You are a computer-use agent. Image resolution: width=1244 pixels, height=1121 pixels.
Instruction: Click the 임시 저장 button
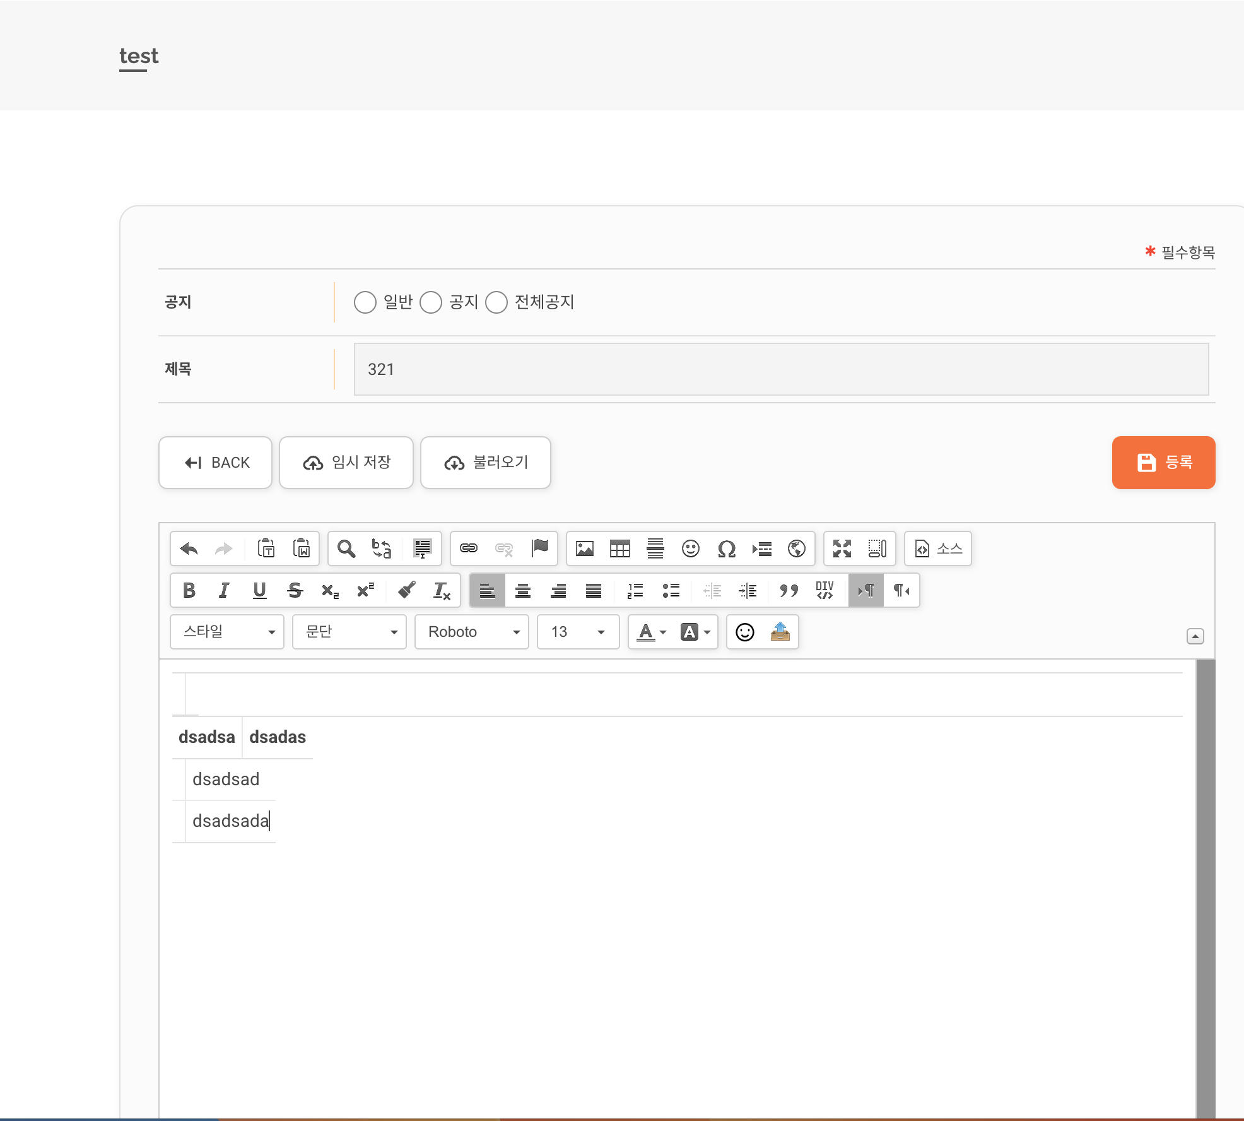click(346, 463)
